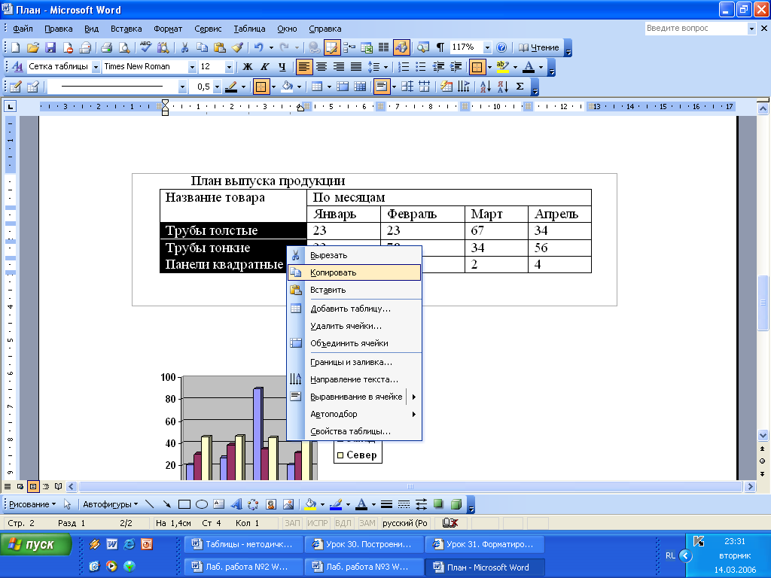The image size is (771, 578).
Task: Open the Рисование menu dropdown
Action: tap(32, 504)
